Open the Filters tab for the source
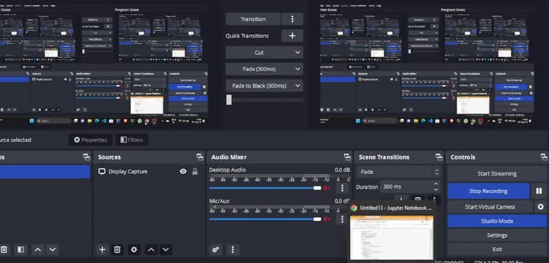 click(x=132, y=140)
